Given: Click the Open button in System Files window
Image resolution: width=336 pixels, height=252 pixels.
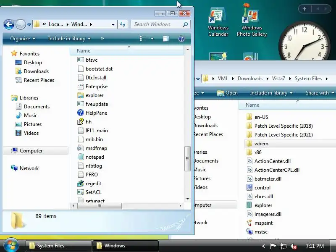Looking at the screenshot, I should pos(227,93).
